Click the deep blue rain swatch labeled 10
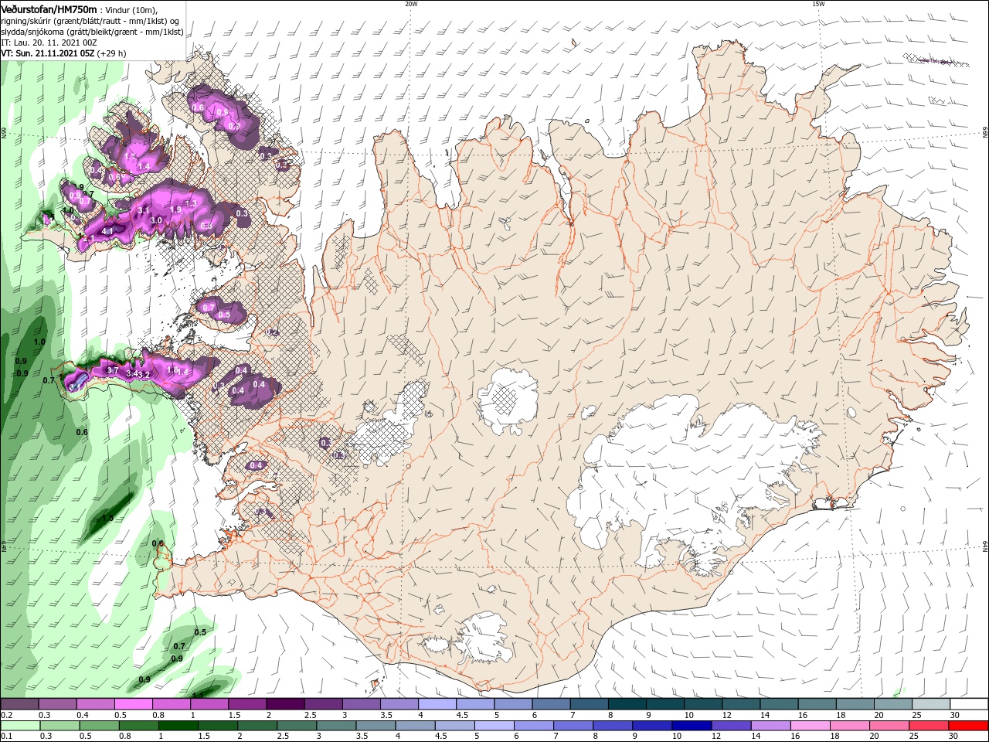 pyautogui.click(x=690, y=726)
